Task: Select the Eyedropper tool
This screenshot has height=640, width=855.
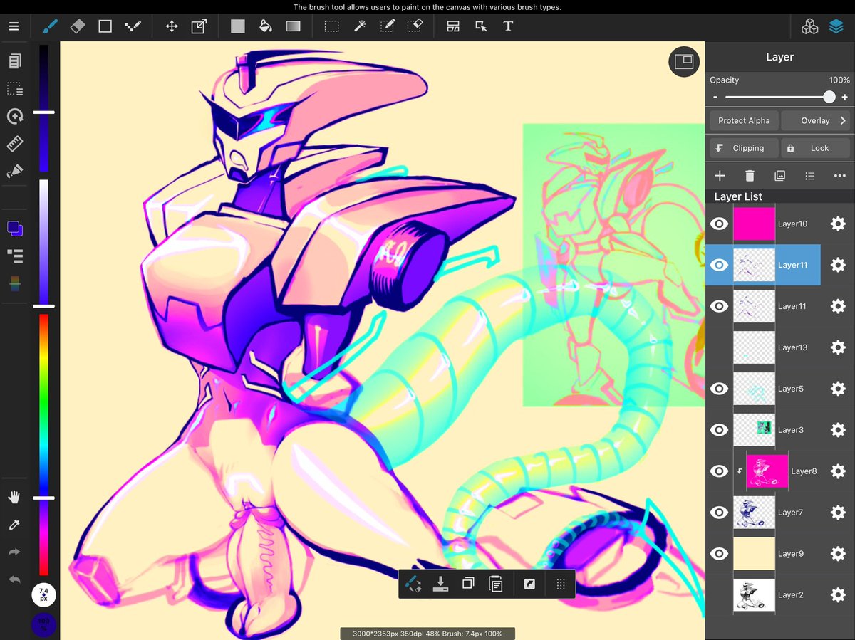Action: 14,525
